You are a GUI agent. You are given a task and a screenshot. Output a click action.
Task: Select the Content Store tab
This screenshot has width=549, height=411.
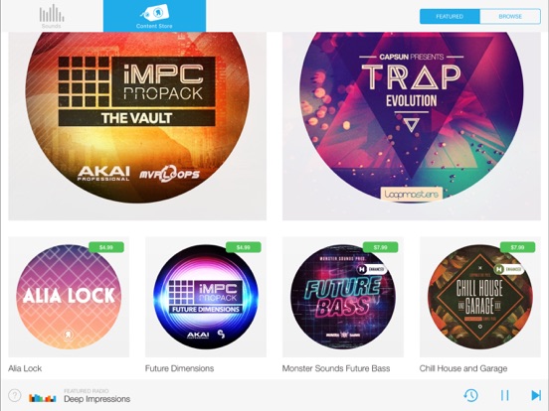[154, 16]
